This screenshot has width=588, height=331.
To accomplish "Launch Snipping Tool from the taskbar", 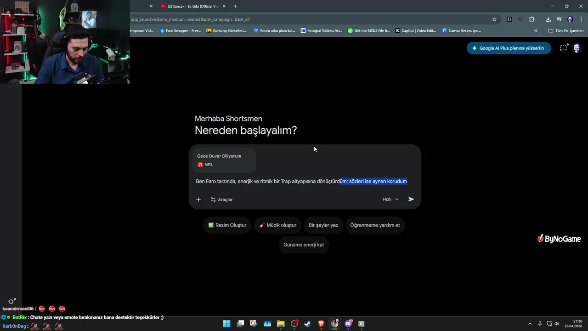I will click(x=254, y=324).
